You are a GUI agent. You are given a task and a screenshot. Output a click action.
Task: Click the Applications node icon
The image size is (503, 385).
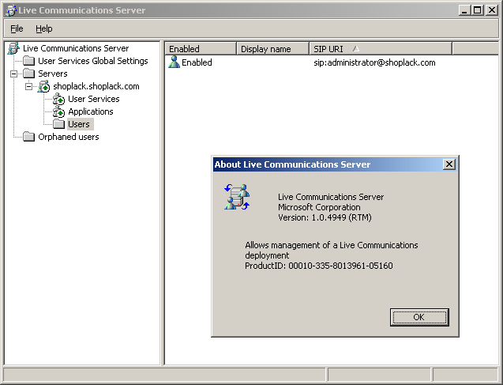58,111
